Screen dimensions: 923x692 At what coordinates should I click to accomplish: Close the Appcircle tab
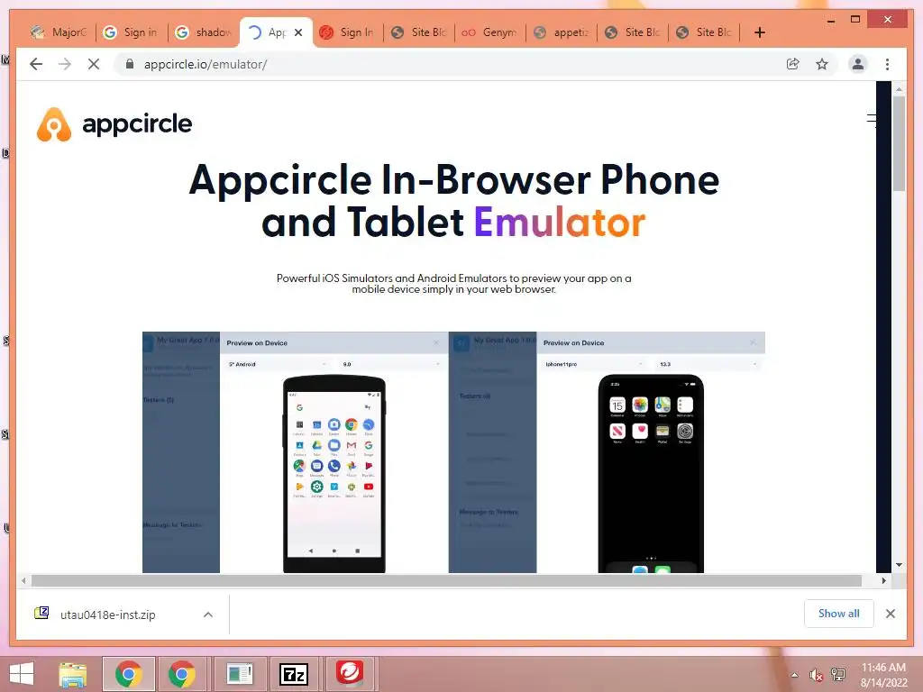point(298,32)
